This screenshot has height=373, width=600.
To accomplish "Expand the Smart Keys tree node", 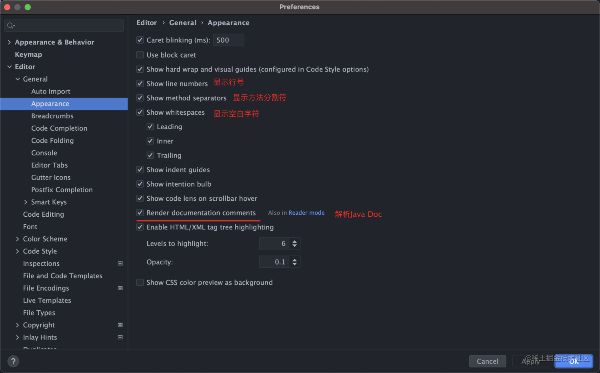I will 26,202.
